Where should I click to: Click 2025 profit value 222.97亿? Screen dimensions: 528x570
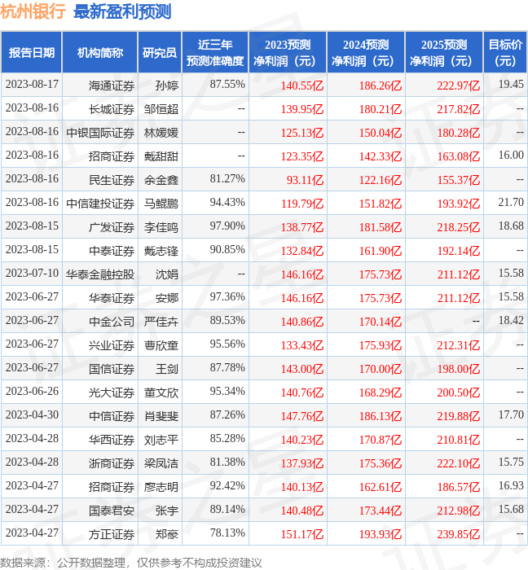click(459, 85)
